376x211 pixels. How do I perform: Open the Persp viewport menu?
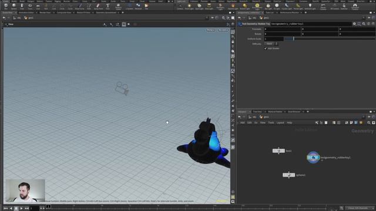(x=211, y=30)
